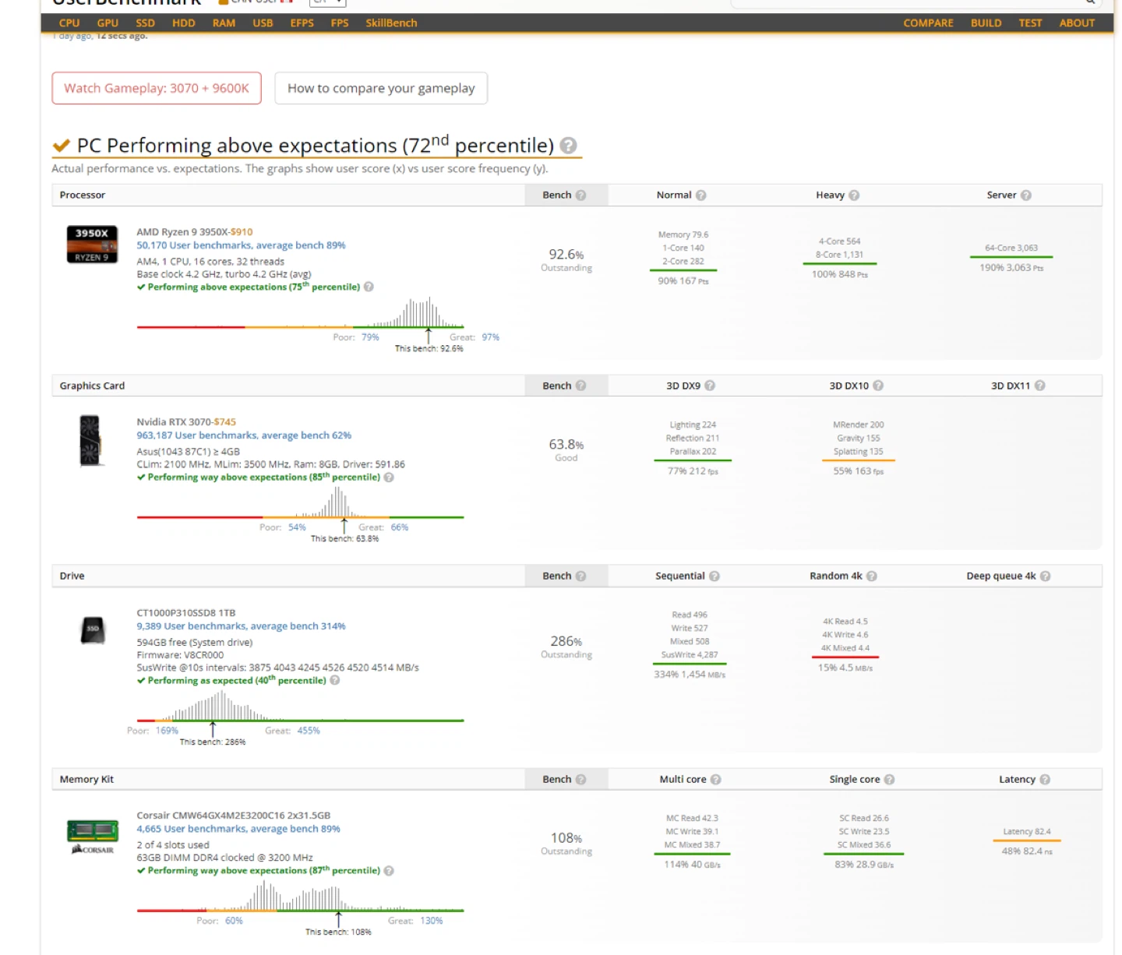
Task: Click help icon next to Memory Kit Bench header
Action: click(x=580, y=780)
